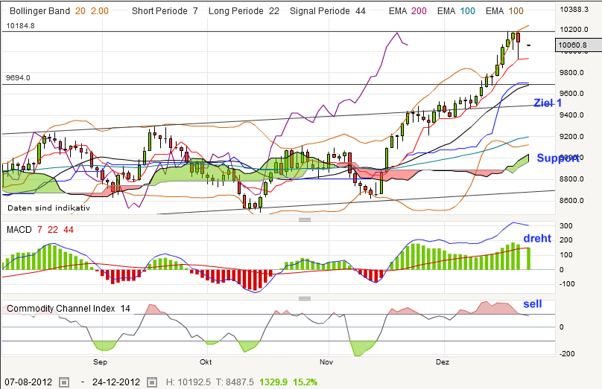Click the dreht annotation in the MACD panel
The height and width of the screenshot is (389, 602).
(x=537, y=238)
